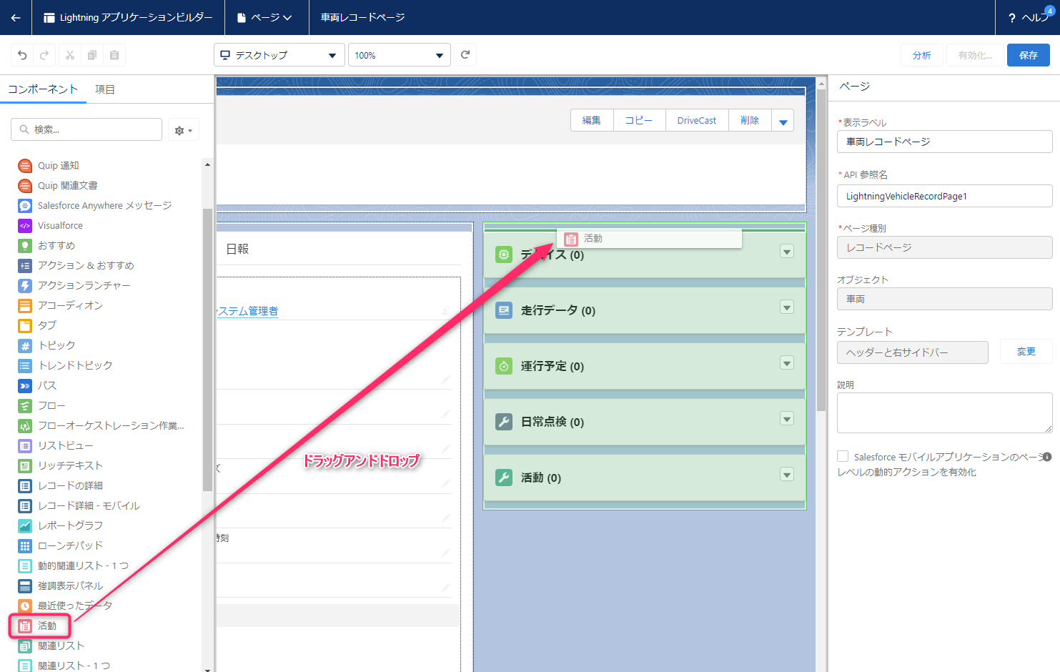Click the undo icon
Screen dimensions: 1060x672
coord(22,55)
